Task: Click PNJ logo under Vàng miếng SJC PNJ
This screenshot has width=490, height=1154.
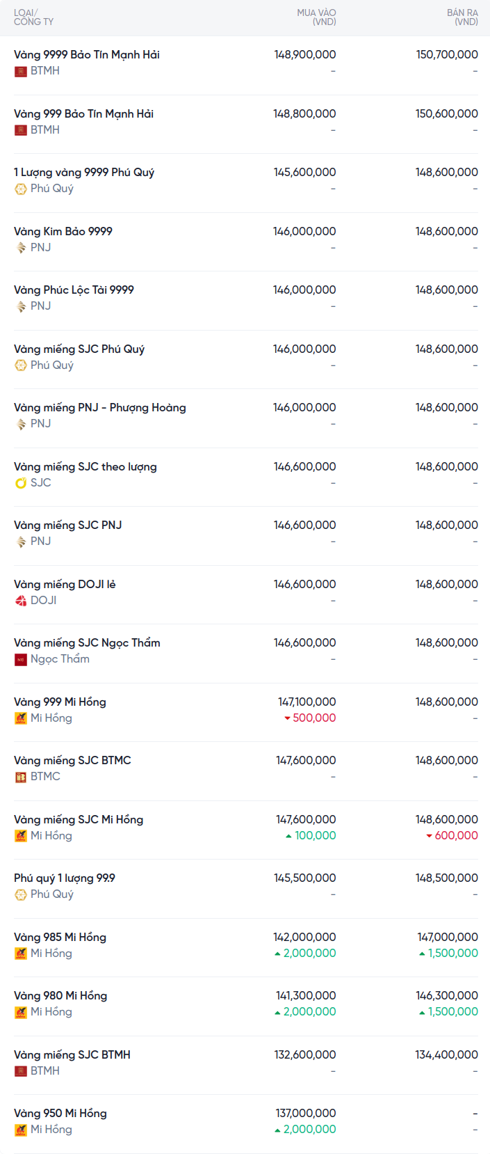Action: (x=21, y=542)
